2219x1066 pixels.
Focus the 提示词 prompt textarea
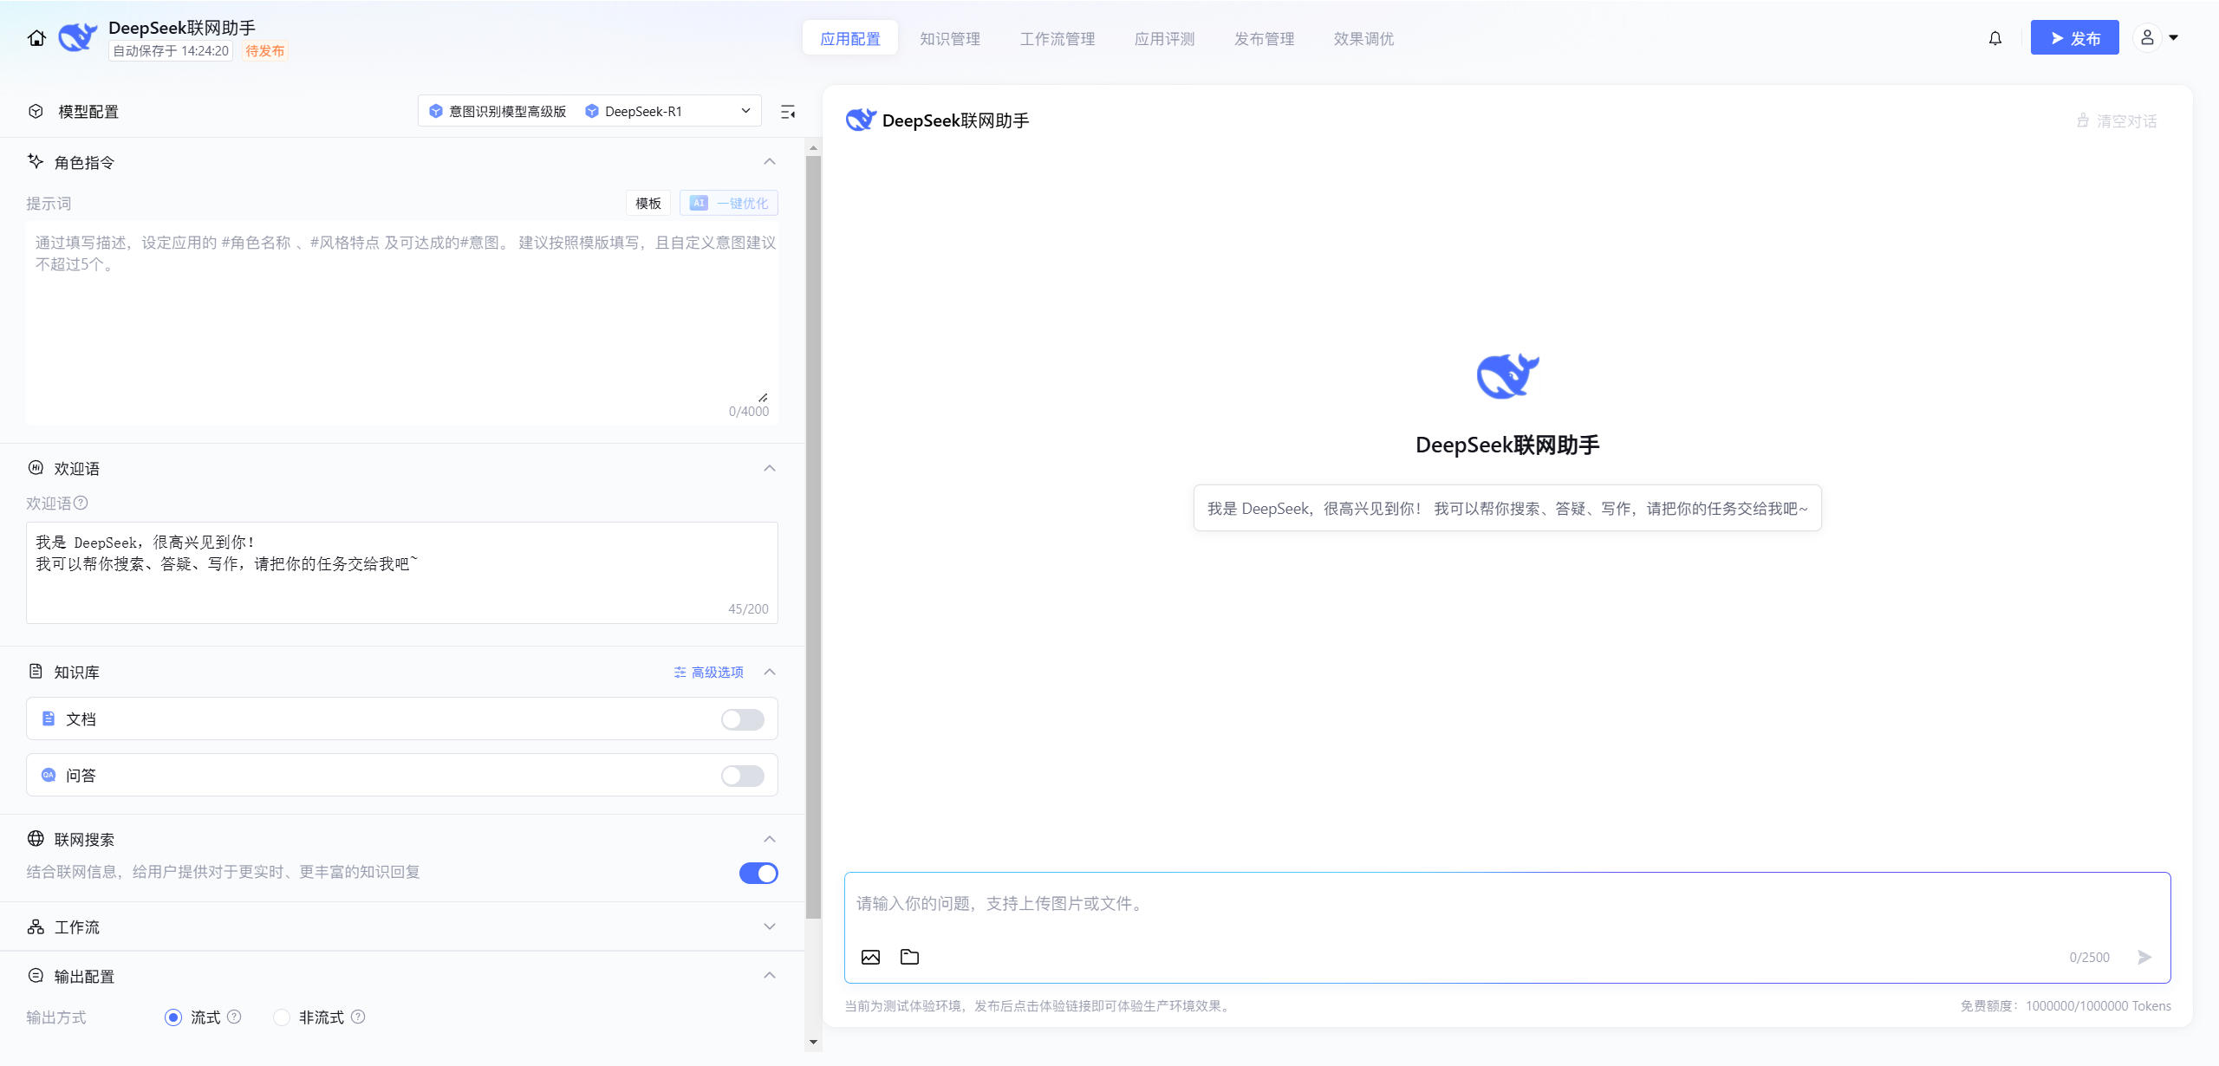(x=402, y=323)
